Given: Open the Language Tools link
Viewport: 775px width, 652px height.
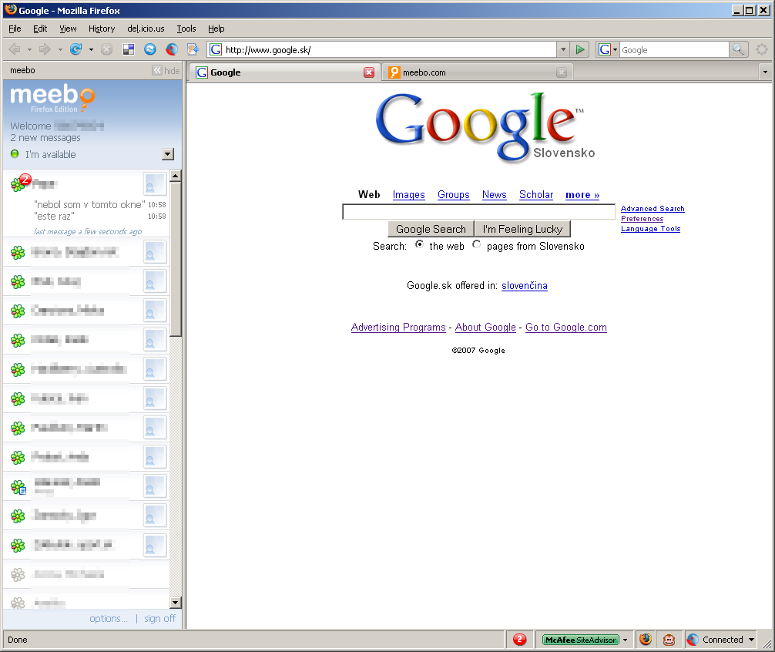Looking at the screenshot, I should point(650,228).
